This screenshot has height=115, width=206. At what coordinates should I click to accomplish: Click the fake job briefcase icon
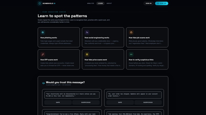pyautogui.click(x=131, y=32)
